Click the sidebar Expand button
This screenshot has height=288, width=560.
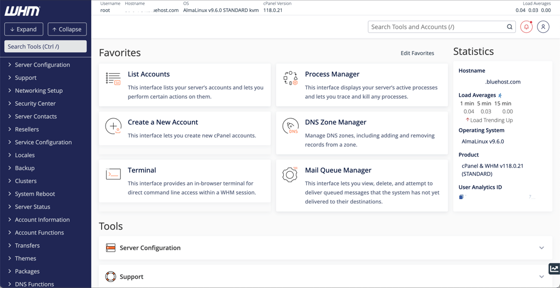pyautogui.click(x=24, y=29)
